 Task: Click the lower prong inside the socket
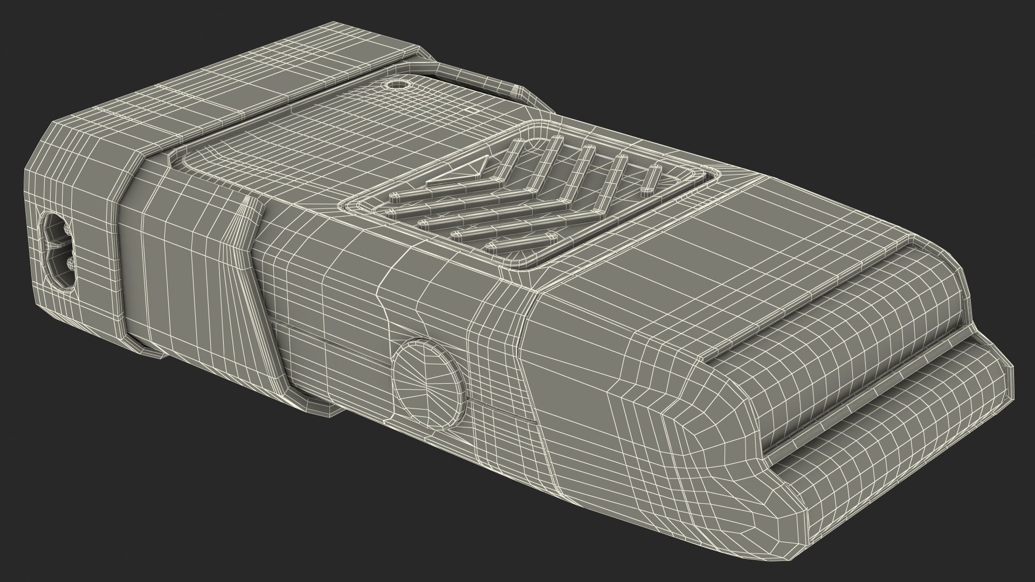tap(70, 263)
